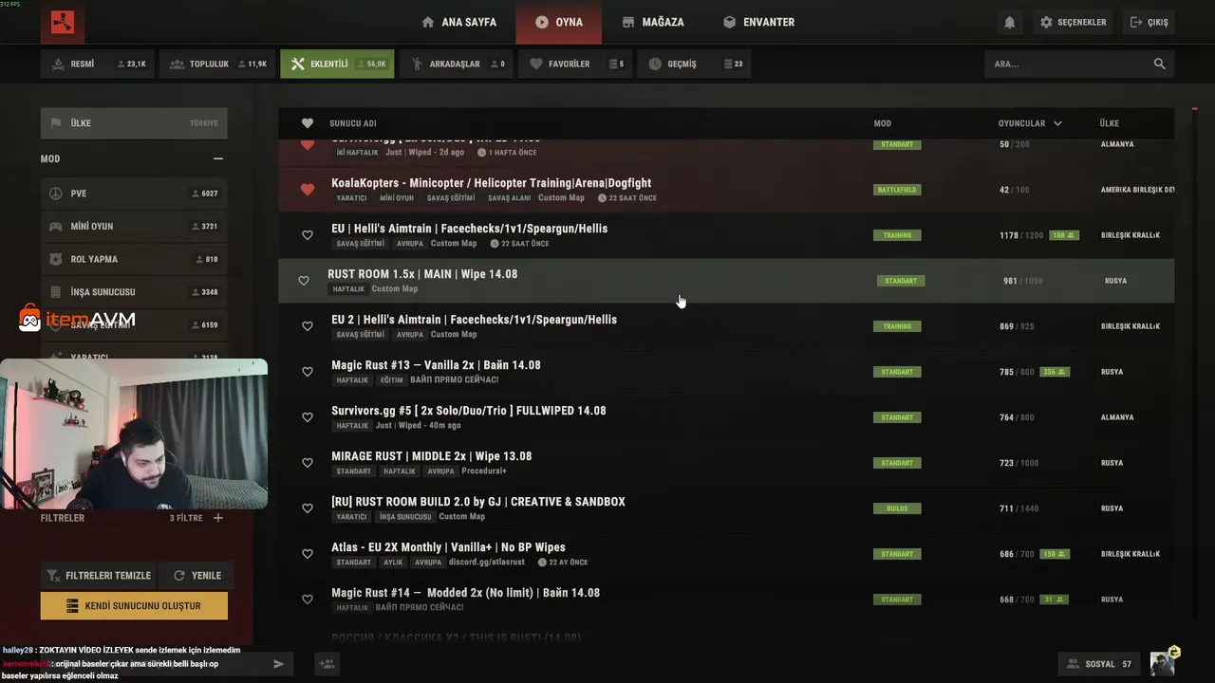This screenshot has width=1215, height=683.
Task: Select 'Atlas - EU 2X Monthly' server
Action: [726, 554]
